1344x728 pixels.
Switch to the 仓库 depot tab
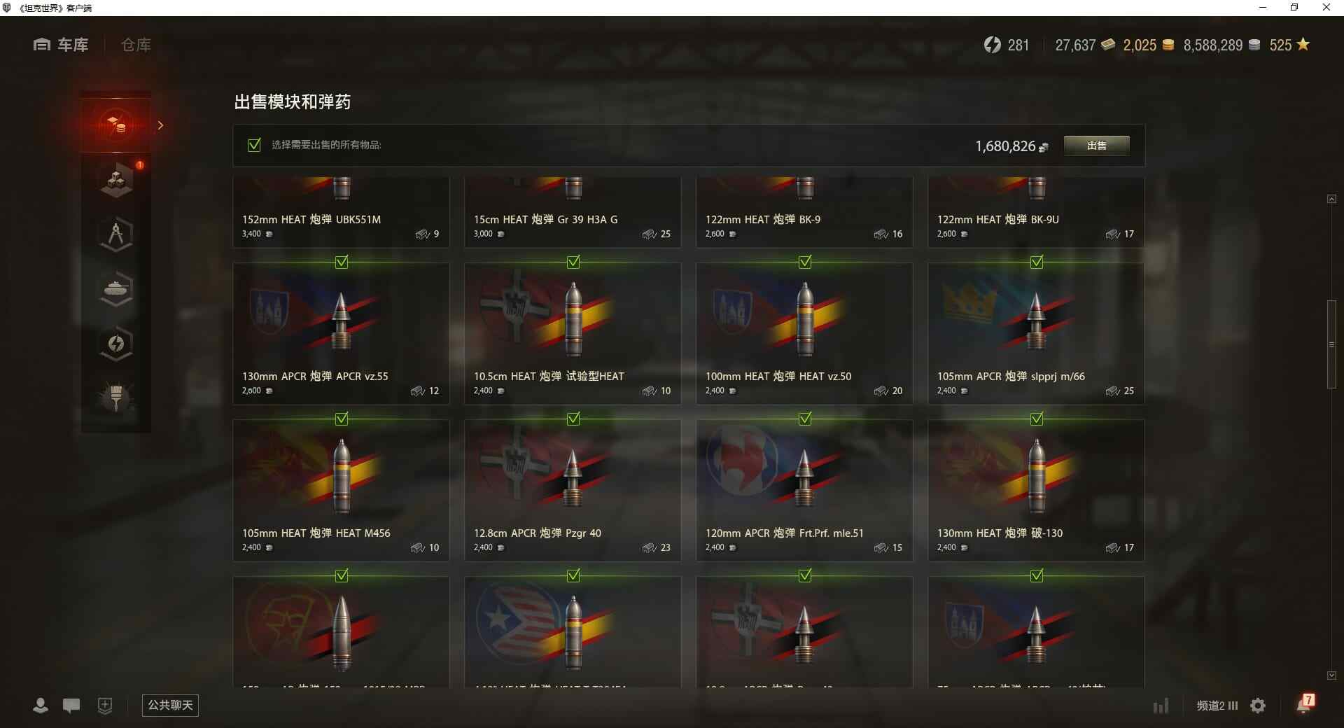(x=136, y=45)
